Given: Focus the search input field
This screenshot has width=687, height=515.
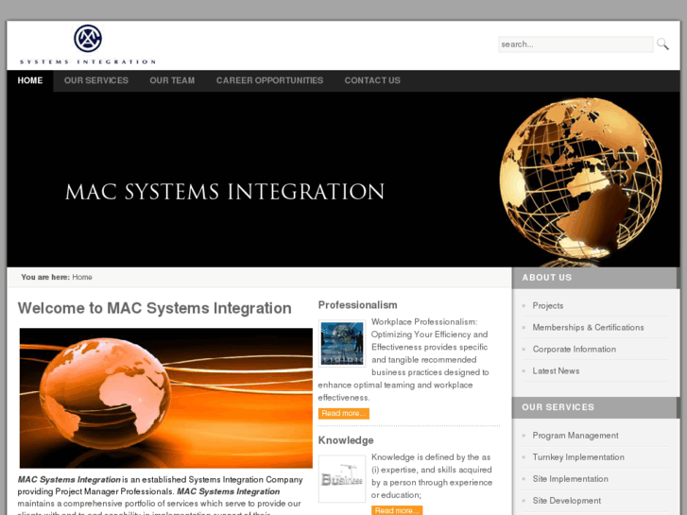Looking at the screenshot, I should 575,44.
